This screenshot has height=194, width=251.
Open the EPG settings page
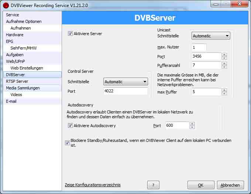(32, 41)
